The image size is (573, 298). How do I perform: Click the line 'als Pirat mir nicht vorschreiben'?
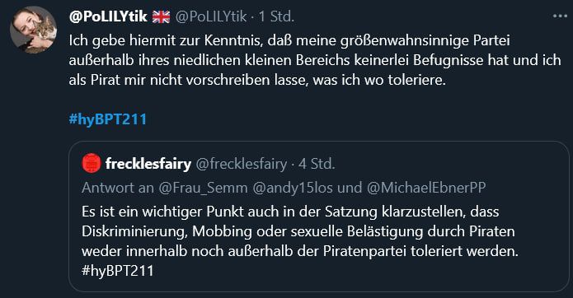click(257, 80)
